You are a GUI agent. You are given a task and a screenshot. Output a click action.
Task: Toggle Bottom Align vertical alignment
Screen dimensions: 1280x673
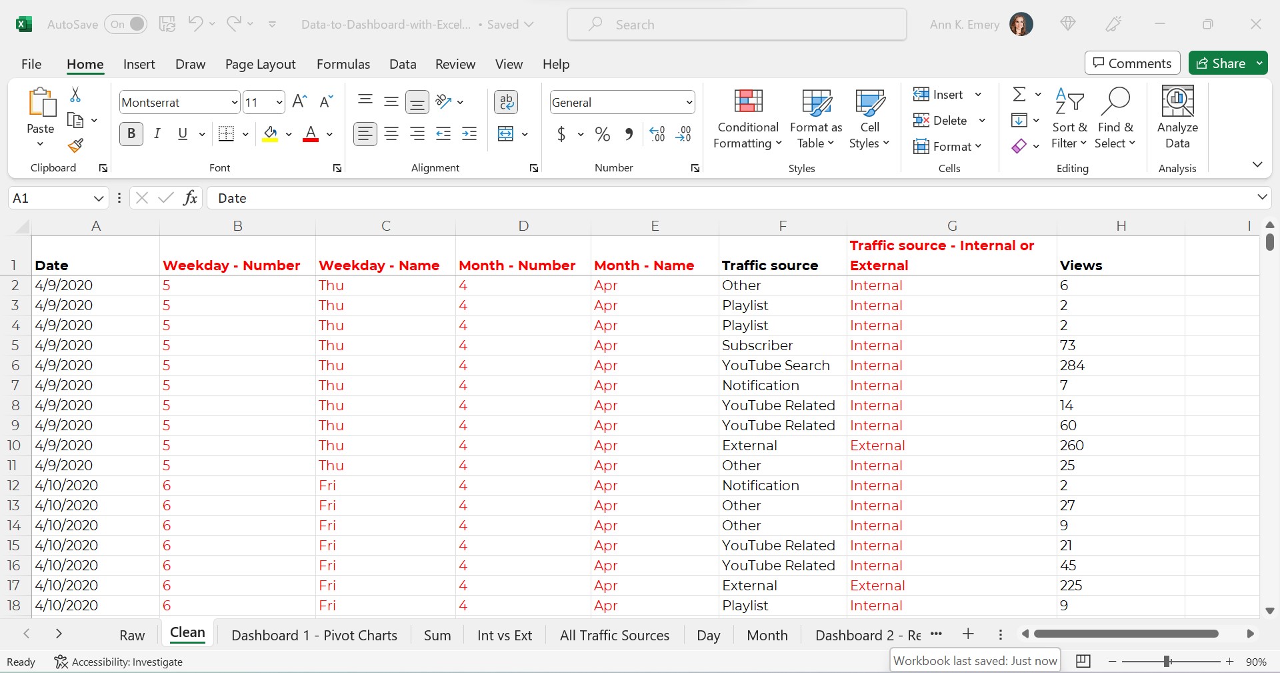point(417,102)
